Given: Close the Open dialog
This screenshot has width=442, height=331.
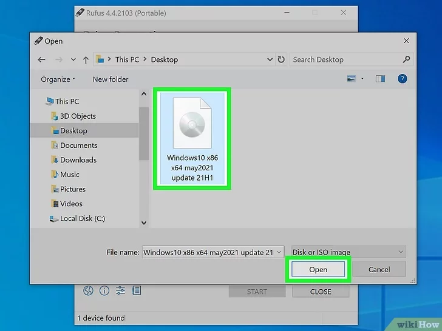Looking at the screenshot, I should (406, 41).
